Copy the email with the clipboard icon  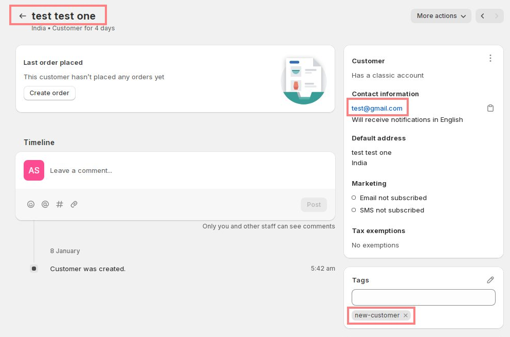pos(490,108)
